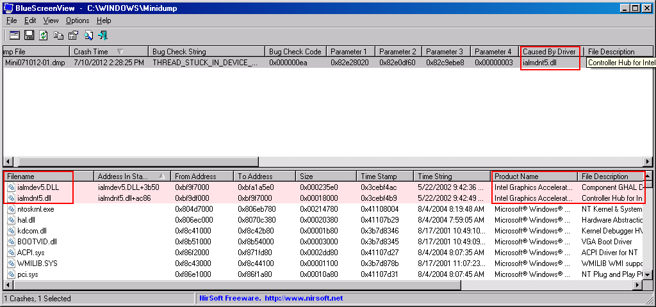
Task: Click the Copy Selected Items icon
Action: pos(58,36)
